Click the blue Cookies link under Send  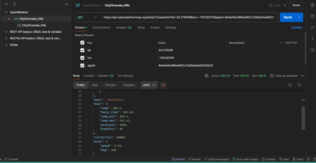click(297, 27)
